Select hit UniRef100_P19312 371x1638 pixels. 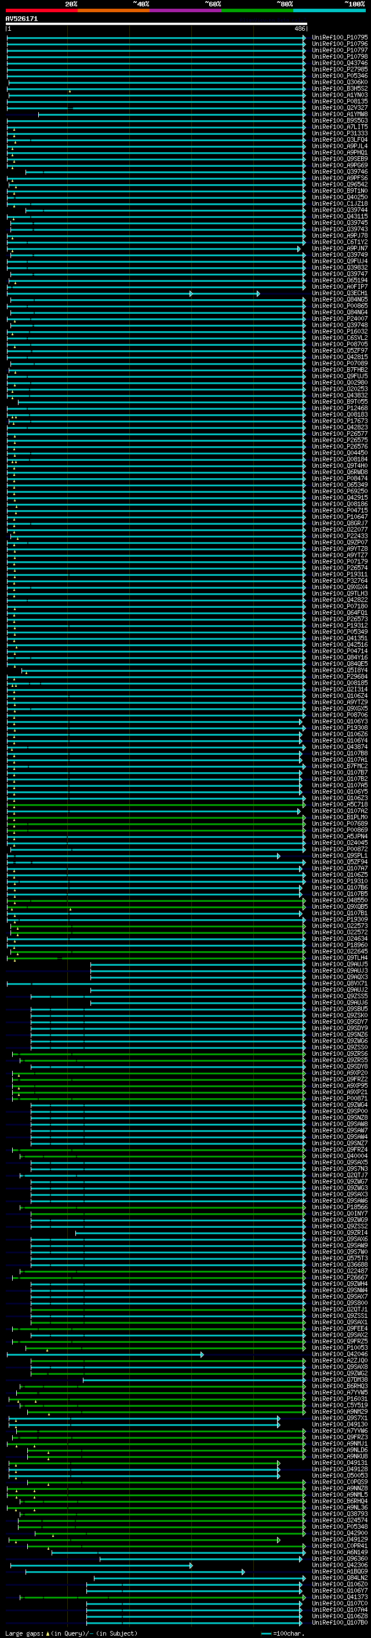pyautogui.click(x=339, y=626)
